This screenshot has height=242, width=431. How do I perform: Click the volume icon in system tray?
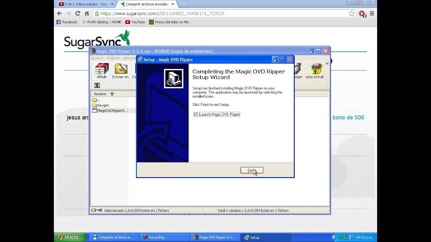[x=352, y=237]
